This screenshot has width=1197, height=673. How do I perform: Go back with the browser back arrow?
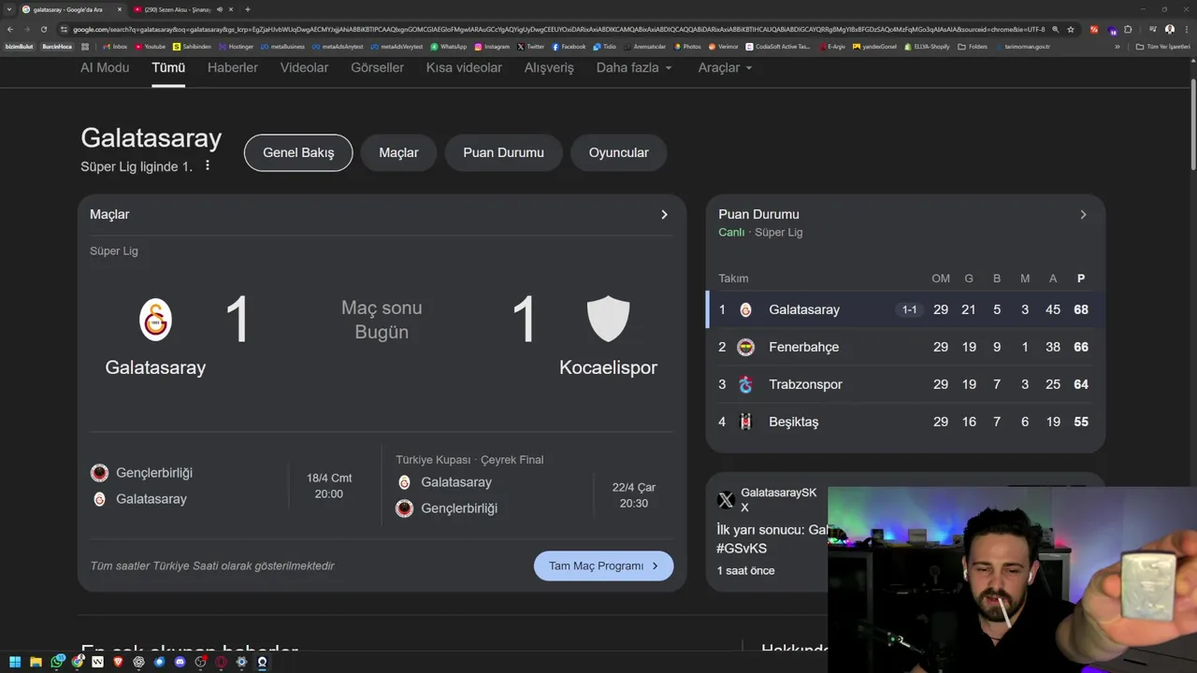[x=10, y=29]
